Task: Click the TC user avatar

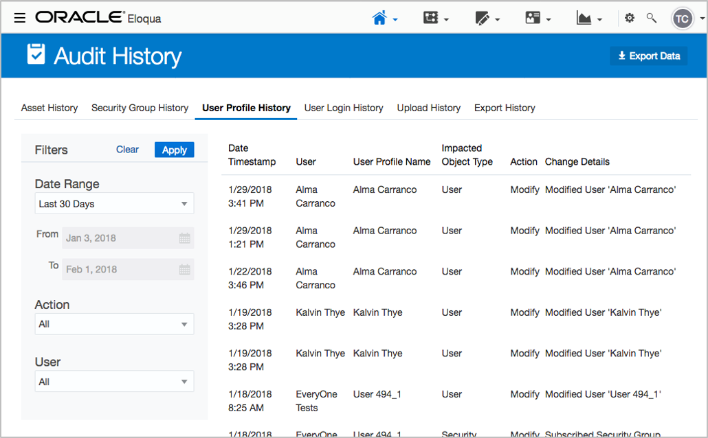Action: [682, 19]
